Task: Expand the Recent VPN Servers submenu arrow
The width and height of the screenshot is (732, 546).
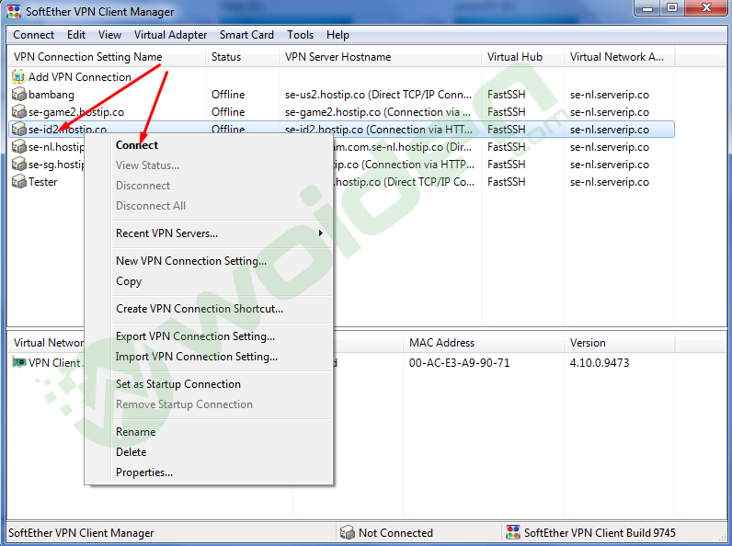Action: coord(321,233)
